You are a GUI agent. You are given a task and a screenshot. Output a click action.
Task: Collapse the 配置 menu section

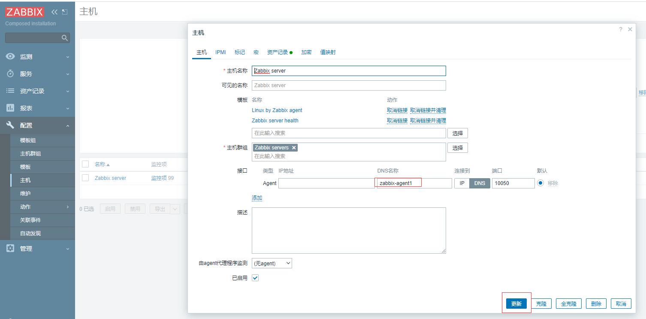pos(67,125)
